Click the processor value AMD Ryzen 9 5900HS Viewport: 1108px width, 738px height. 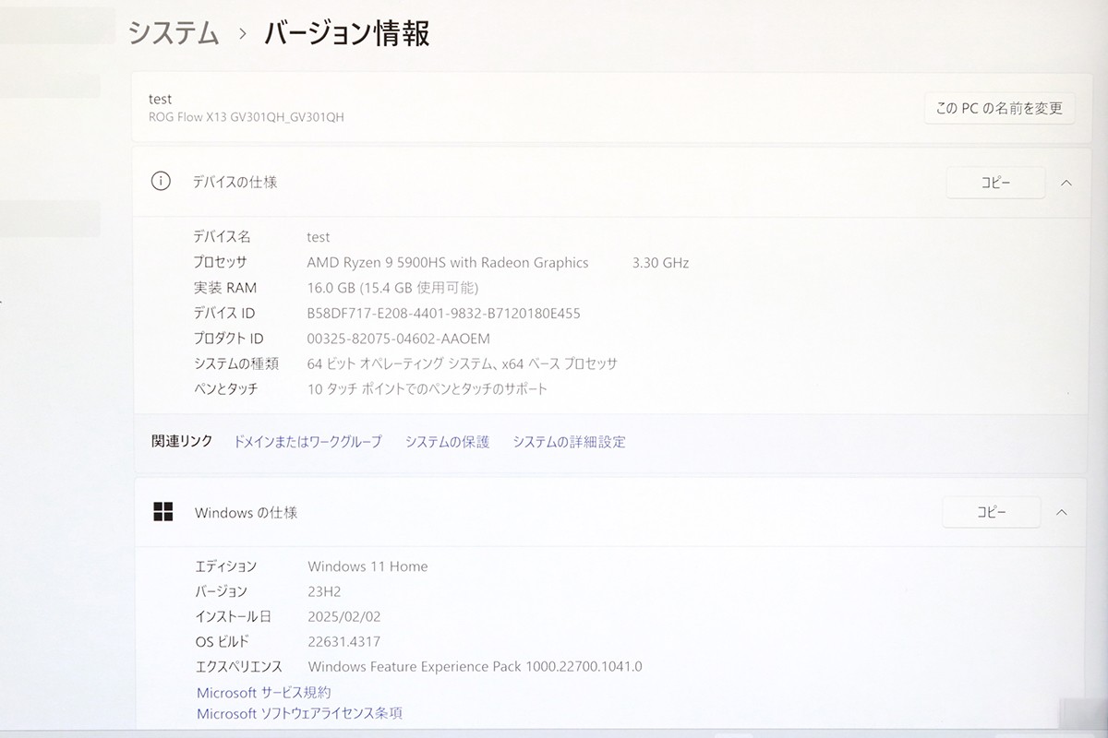pyautogui.click(x=448, y=263)
